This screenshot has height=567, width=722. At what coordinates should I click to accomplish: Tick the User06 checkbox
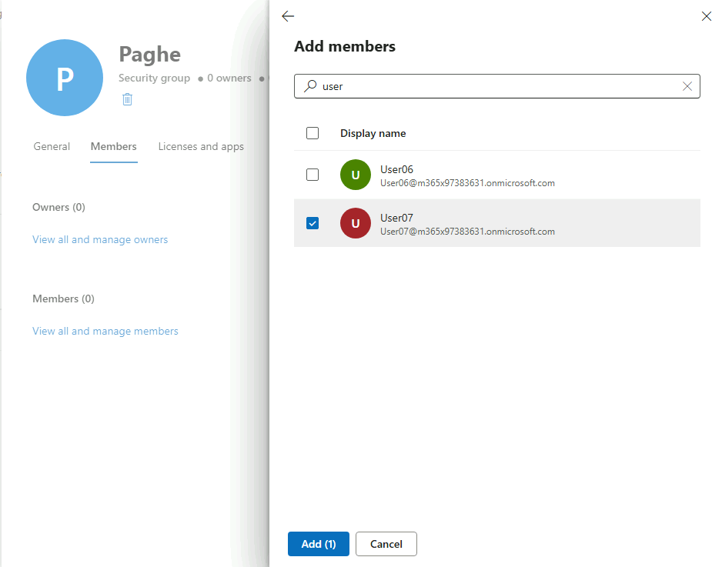pos(313,175)
